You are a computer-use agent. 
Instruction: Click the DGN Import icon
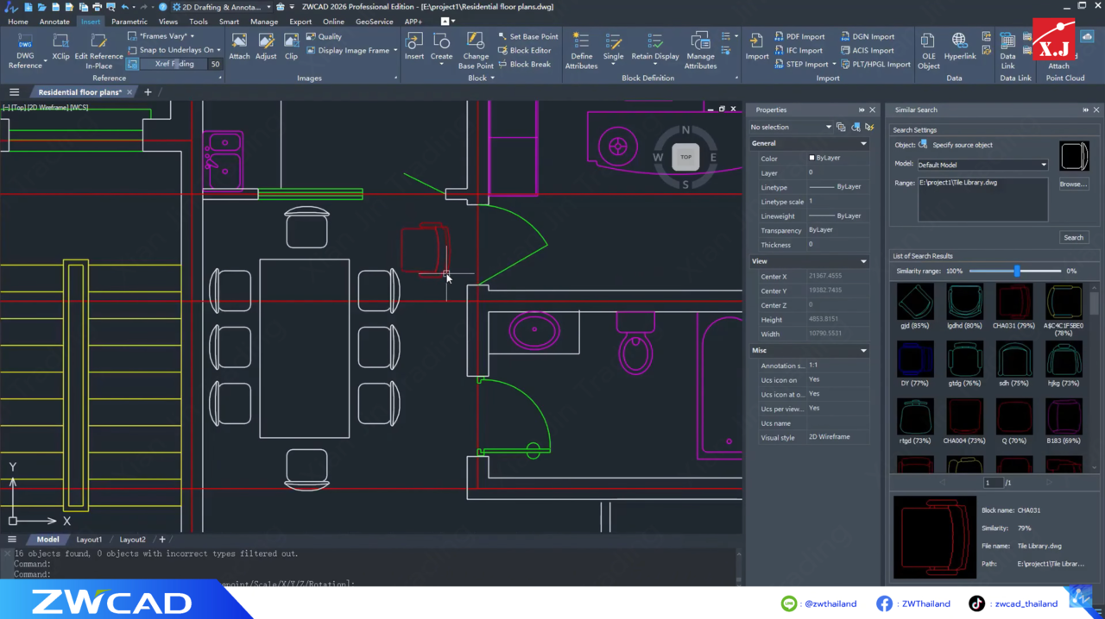tap(845, 37)
